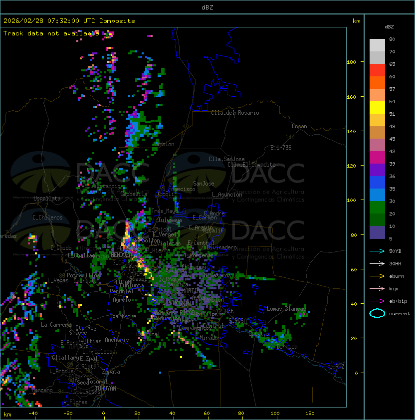Screen dimensions: 415x420
Task: Click the 'Lomas_Blancas' map label
Action: pos(286,309)
